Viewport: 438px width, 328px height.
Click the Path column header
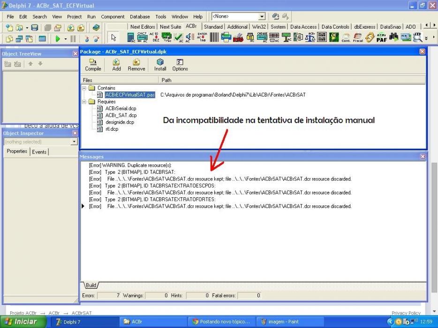tap(292, 80)
